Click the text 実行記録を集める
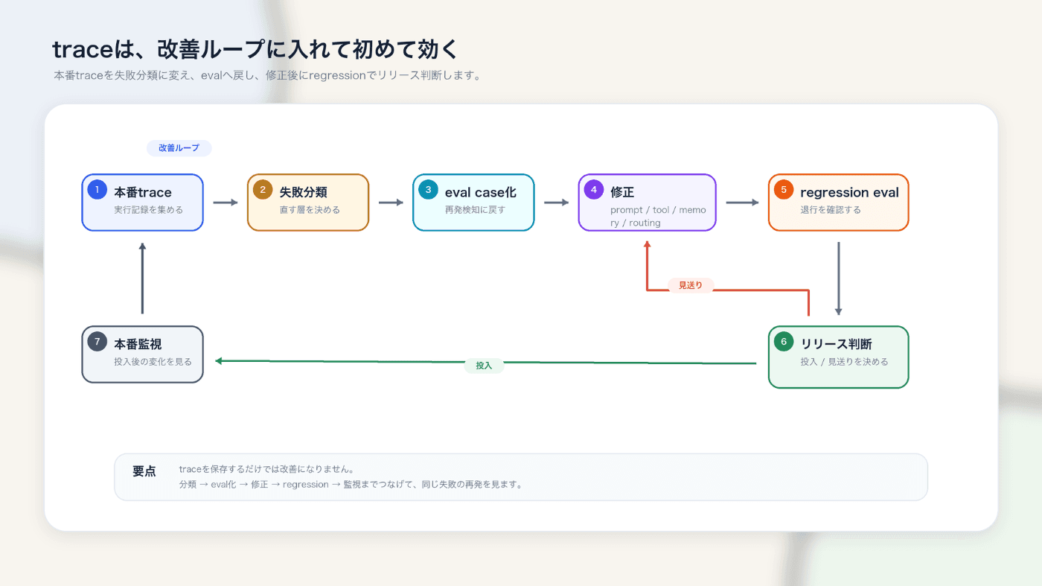The image size is (1042, 586). [x=149, y=210]
